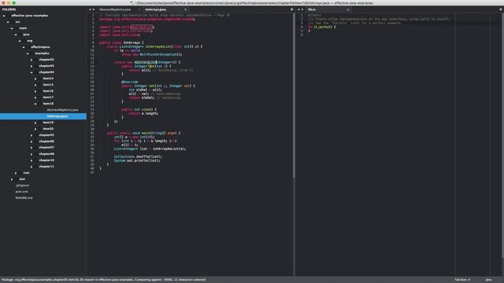
Task: Activate the lib.rs tab in right pane
Action: (312, 9)
